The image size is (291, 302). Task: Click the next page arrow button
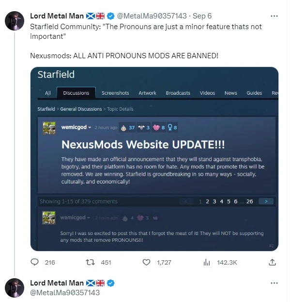tap(266, 201)
